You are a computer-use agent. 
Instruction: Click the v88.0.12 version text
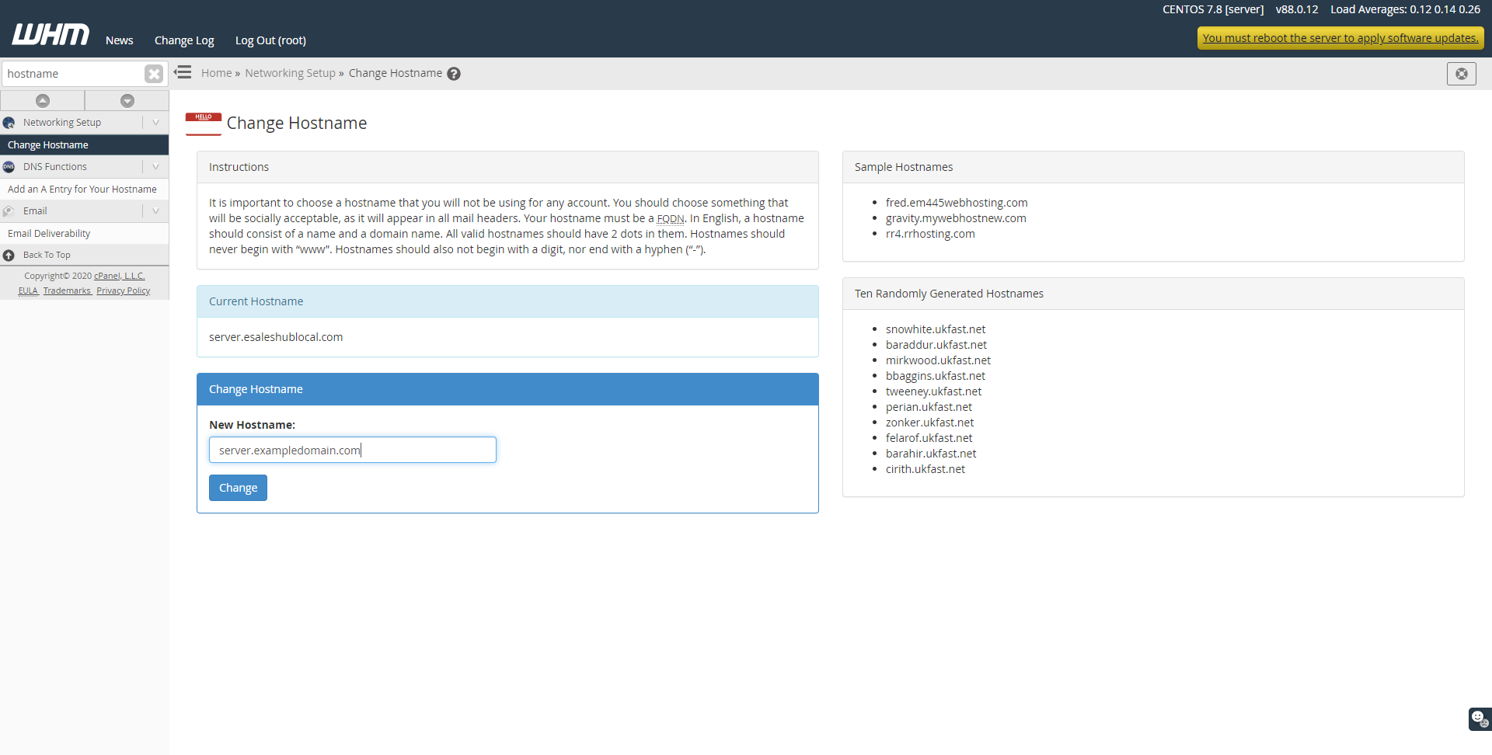(1297, 9)
